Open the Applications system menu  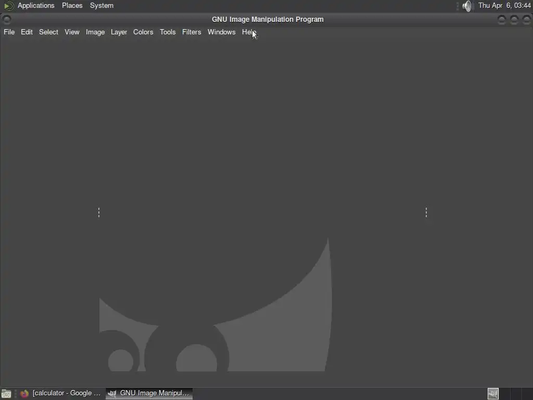[36, 5]
